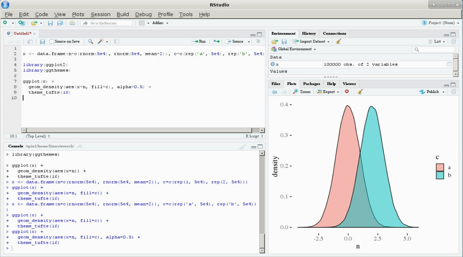The image size is (463, 257).
Task: Click the Zoom button in Plots pane
Action: click(302, 92)
